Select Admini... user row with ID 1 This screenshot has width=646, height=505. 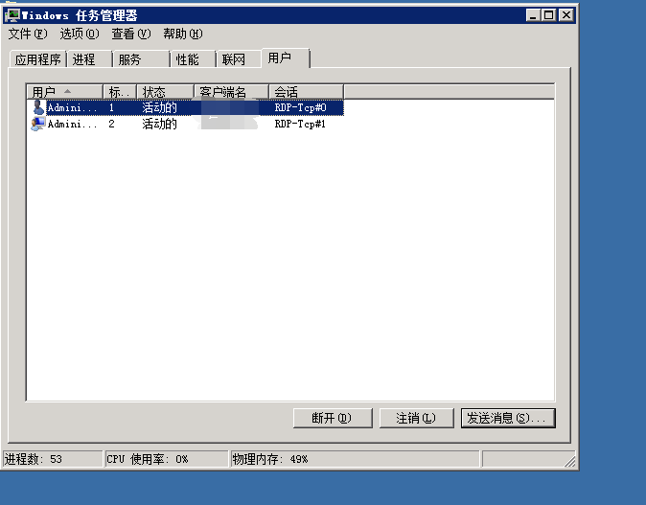point(187,107)
